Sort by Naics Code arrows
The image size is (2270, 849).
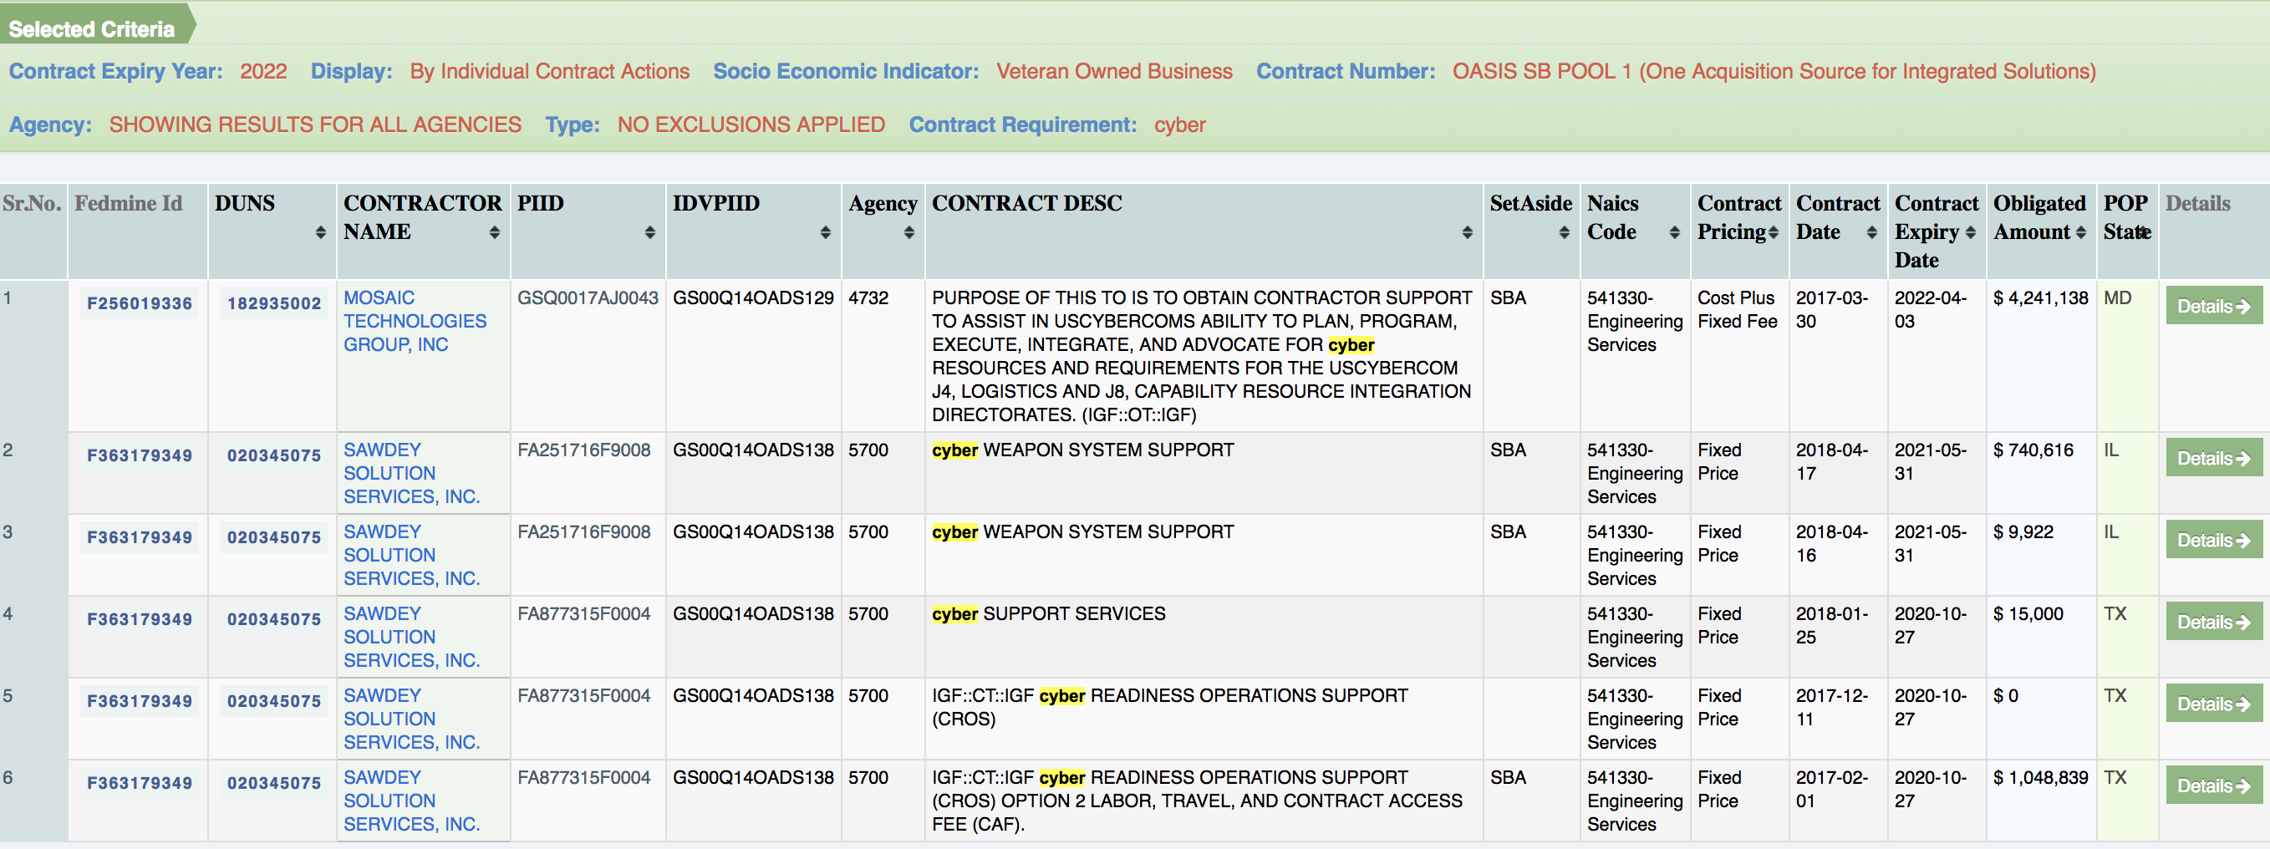1674,232
